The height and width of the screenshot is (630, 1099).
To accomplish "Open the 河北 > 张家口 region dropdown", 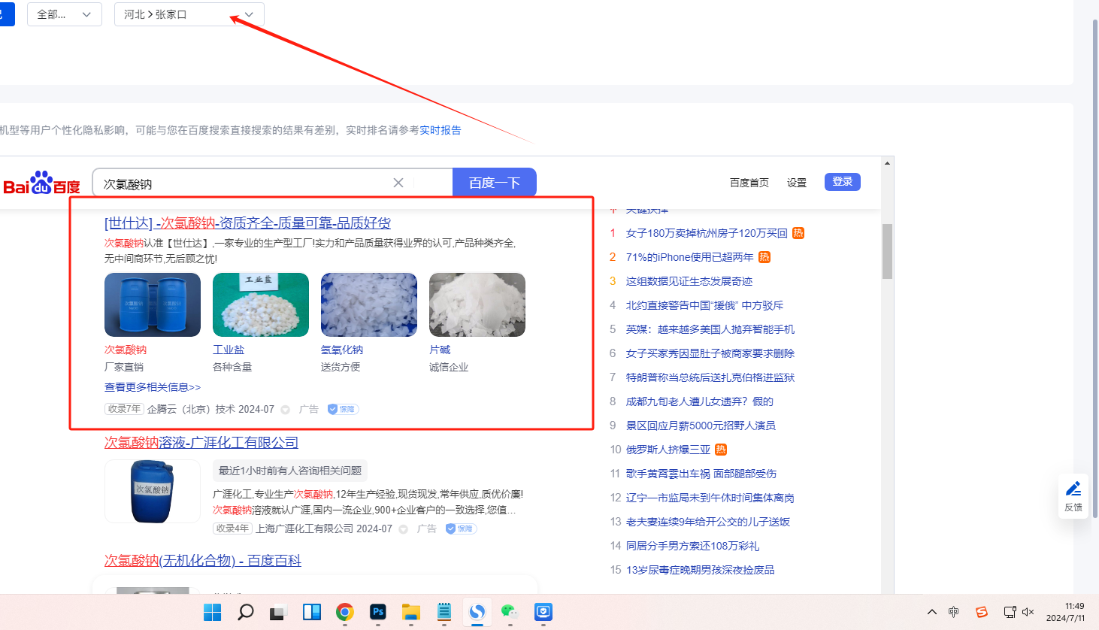I will [x=189, y=14].
